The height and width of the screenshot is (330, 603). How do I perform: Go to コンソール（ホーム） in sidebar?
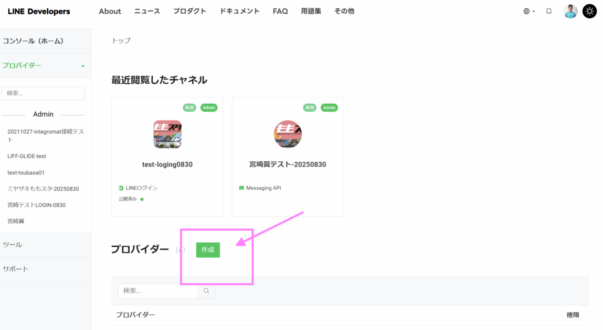[x=45, y=41]
